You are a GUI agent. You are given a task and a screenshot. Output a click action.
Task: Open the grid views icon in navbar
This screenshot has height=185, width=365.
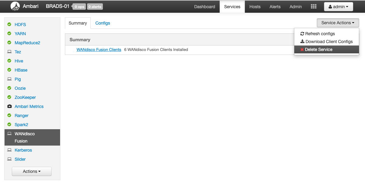tap(314, 7)
